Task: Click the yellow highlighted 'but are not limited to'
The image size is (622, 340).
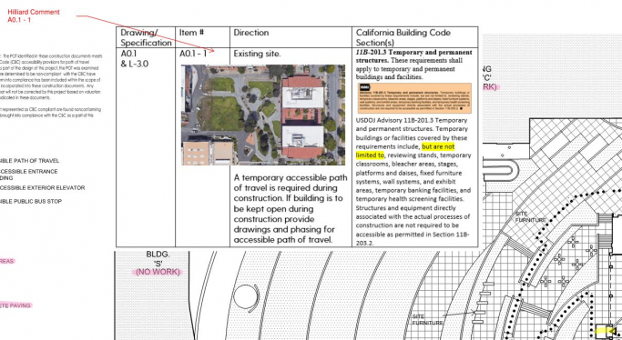Action: point(405,151)
